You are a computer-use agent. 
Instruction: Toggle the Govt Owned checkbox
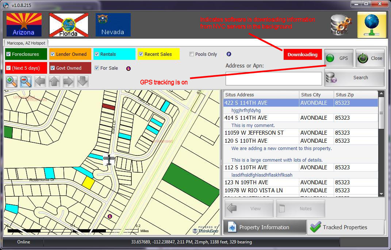[x=53, y=68]
